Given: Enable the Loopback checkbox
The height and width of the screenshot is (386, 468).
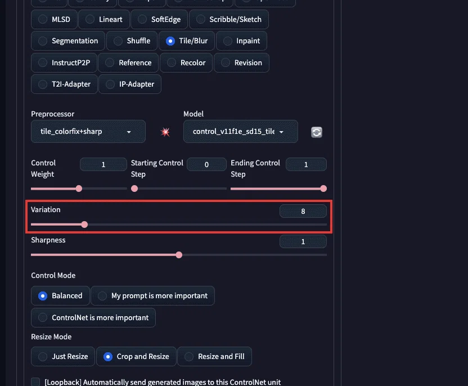Looking at the screenshot, I should pyautogui.click(x=35, y=382).
